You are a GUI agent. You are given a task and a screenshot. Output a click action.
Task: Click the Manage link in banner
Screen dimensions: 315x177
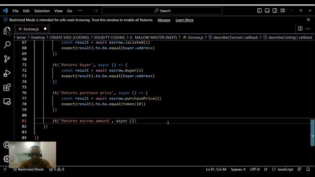(x=164, y=20)
